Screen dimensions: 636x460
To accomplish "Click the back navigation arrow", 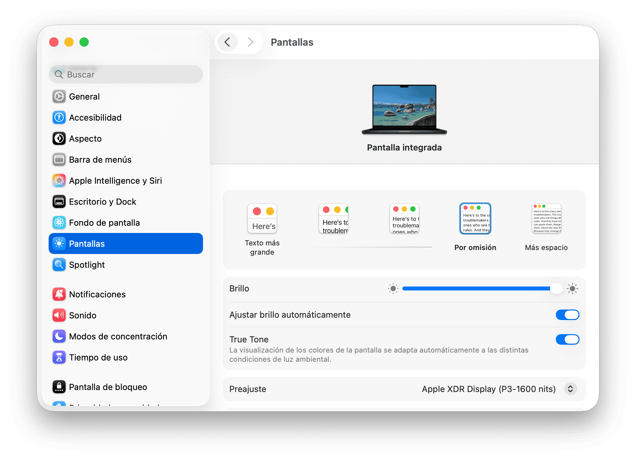I will (x=227, y=42).
